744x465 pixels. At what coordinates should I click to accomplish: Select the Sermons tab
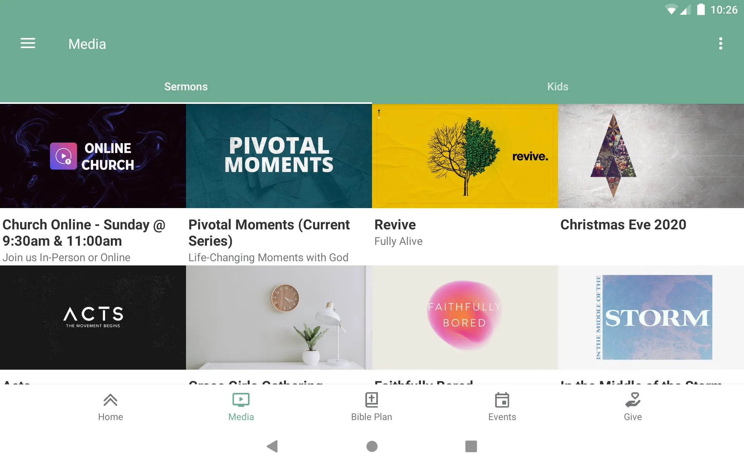pyautogui.click(x=186, y=86)
